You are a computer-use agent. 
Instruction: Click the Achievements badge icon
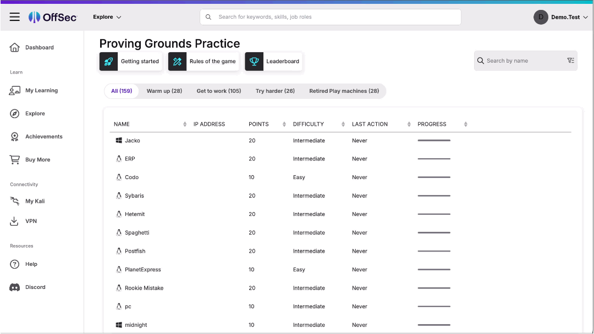pos(15,137)
